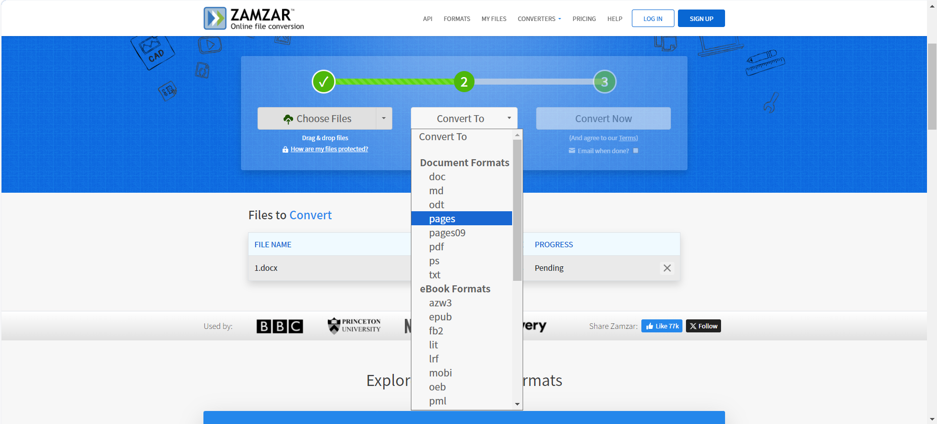
Task: Click the Princeton University logo
Action: tap(354, 326)
